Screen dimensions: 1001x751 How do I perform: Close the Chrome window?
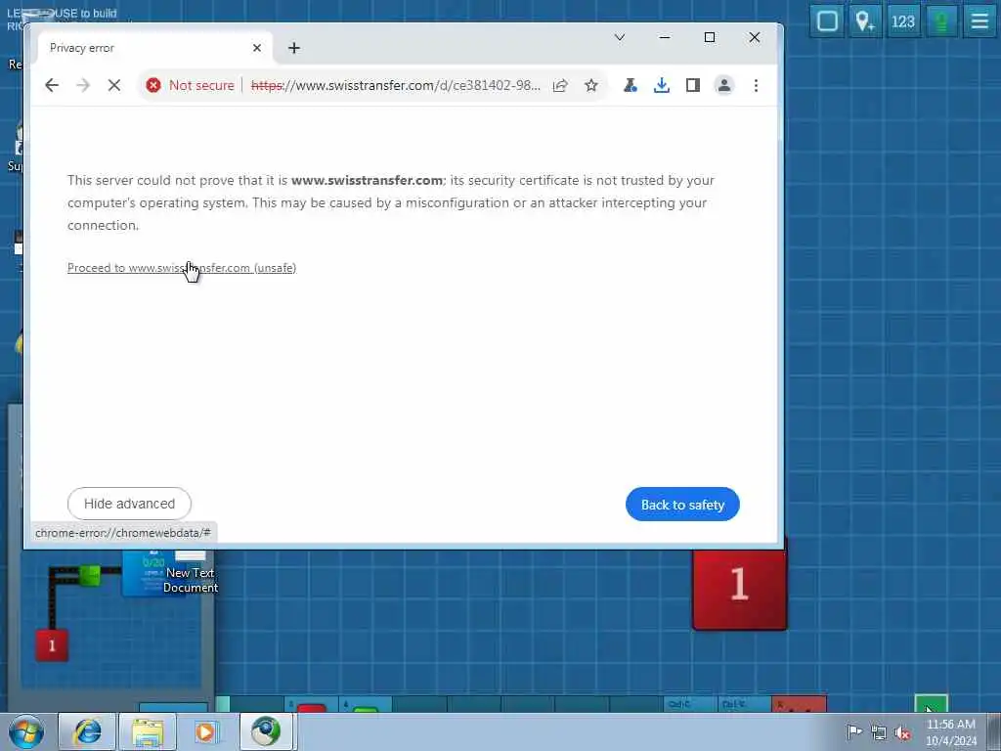pyautogui.click(x=754, y=38)
